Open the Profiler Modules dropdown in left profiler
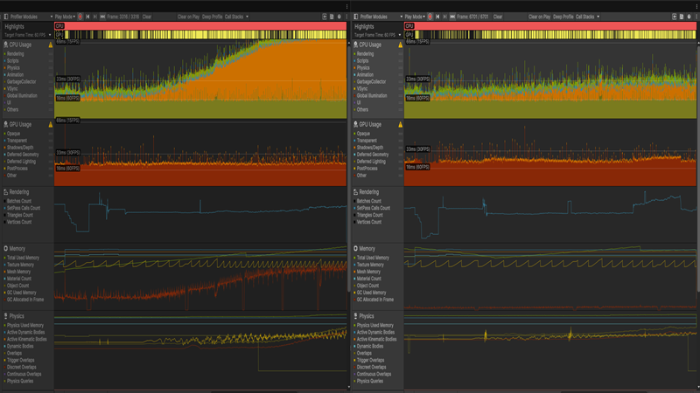The height and width of the screenshot is (393, 700). pyautogui.click(x=28, y=17)
